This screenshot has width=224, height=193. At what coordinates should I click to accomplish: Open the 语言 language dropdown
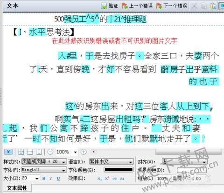[112, 162]
